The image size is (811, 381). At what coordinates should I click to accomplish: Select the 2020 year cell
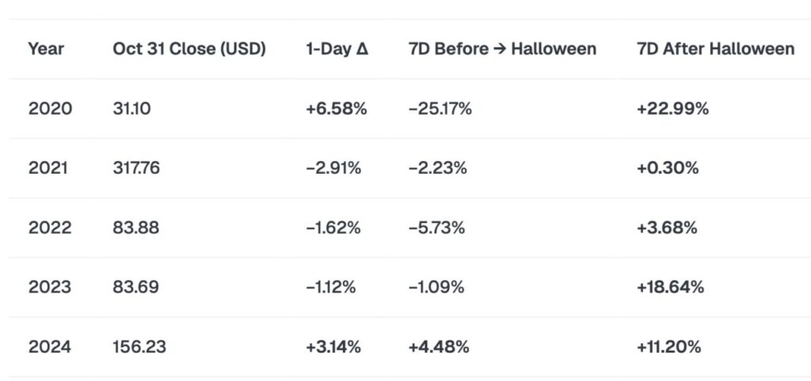pos(50,109)
